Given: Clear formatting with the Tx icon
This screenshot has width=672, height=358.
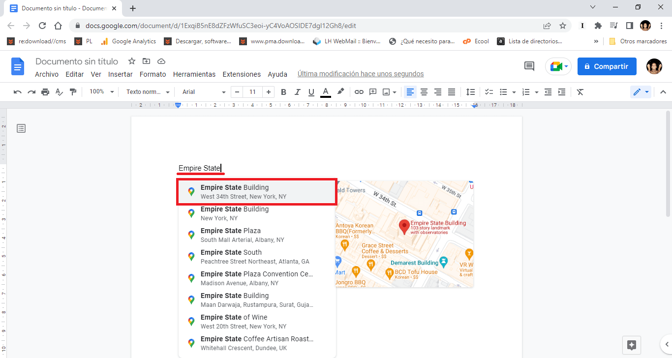Looking at the screenshot, I should (x=580, y=92).
